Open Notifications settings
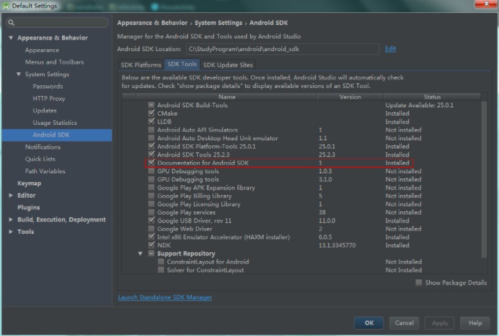 pos(43,147)
